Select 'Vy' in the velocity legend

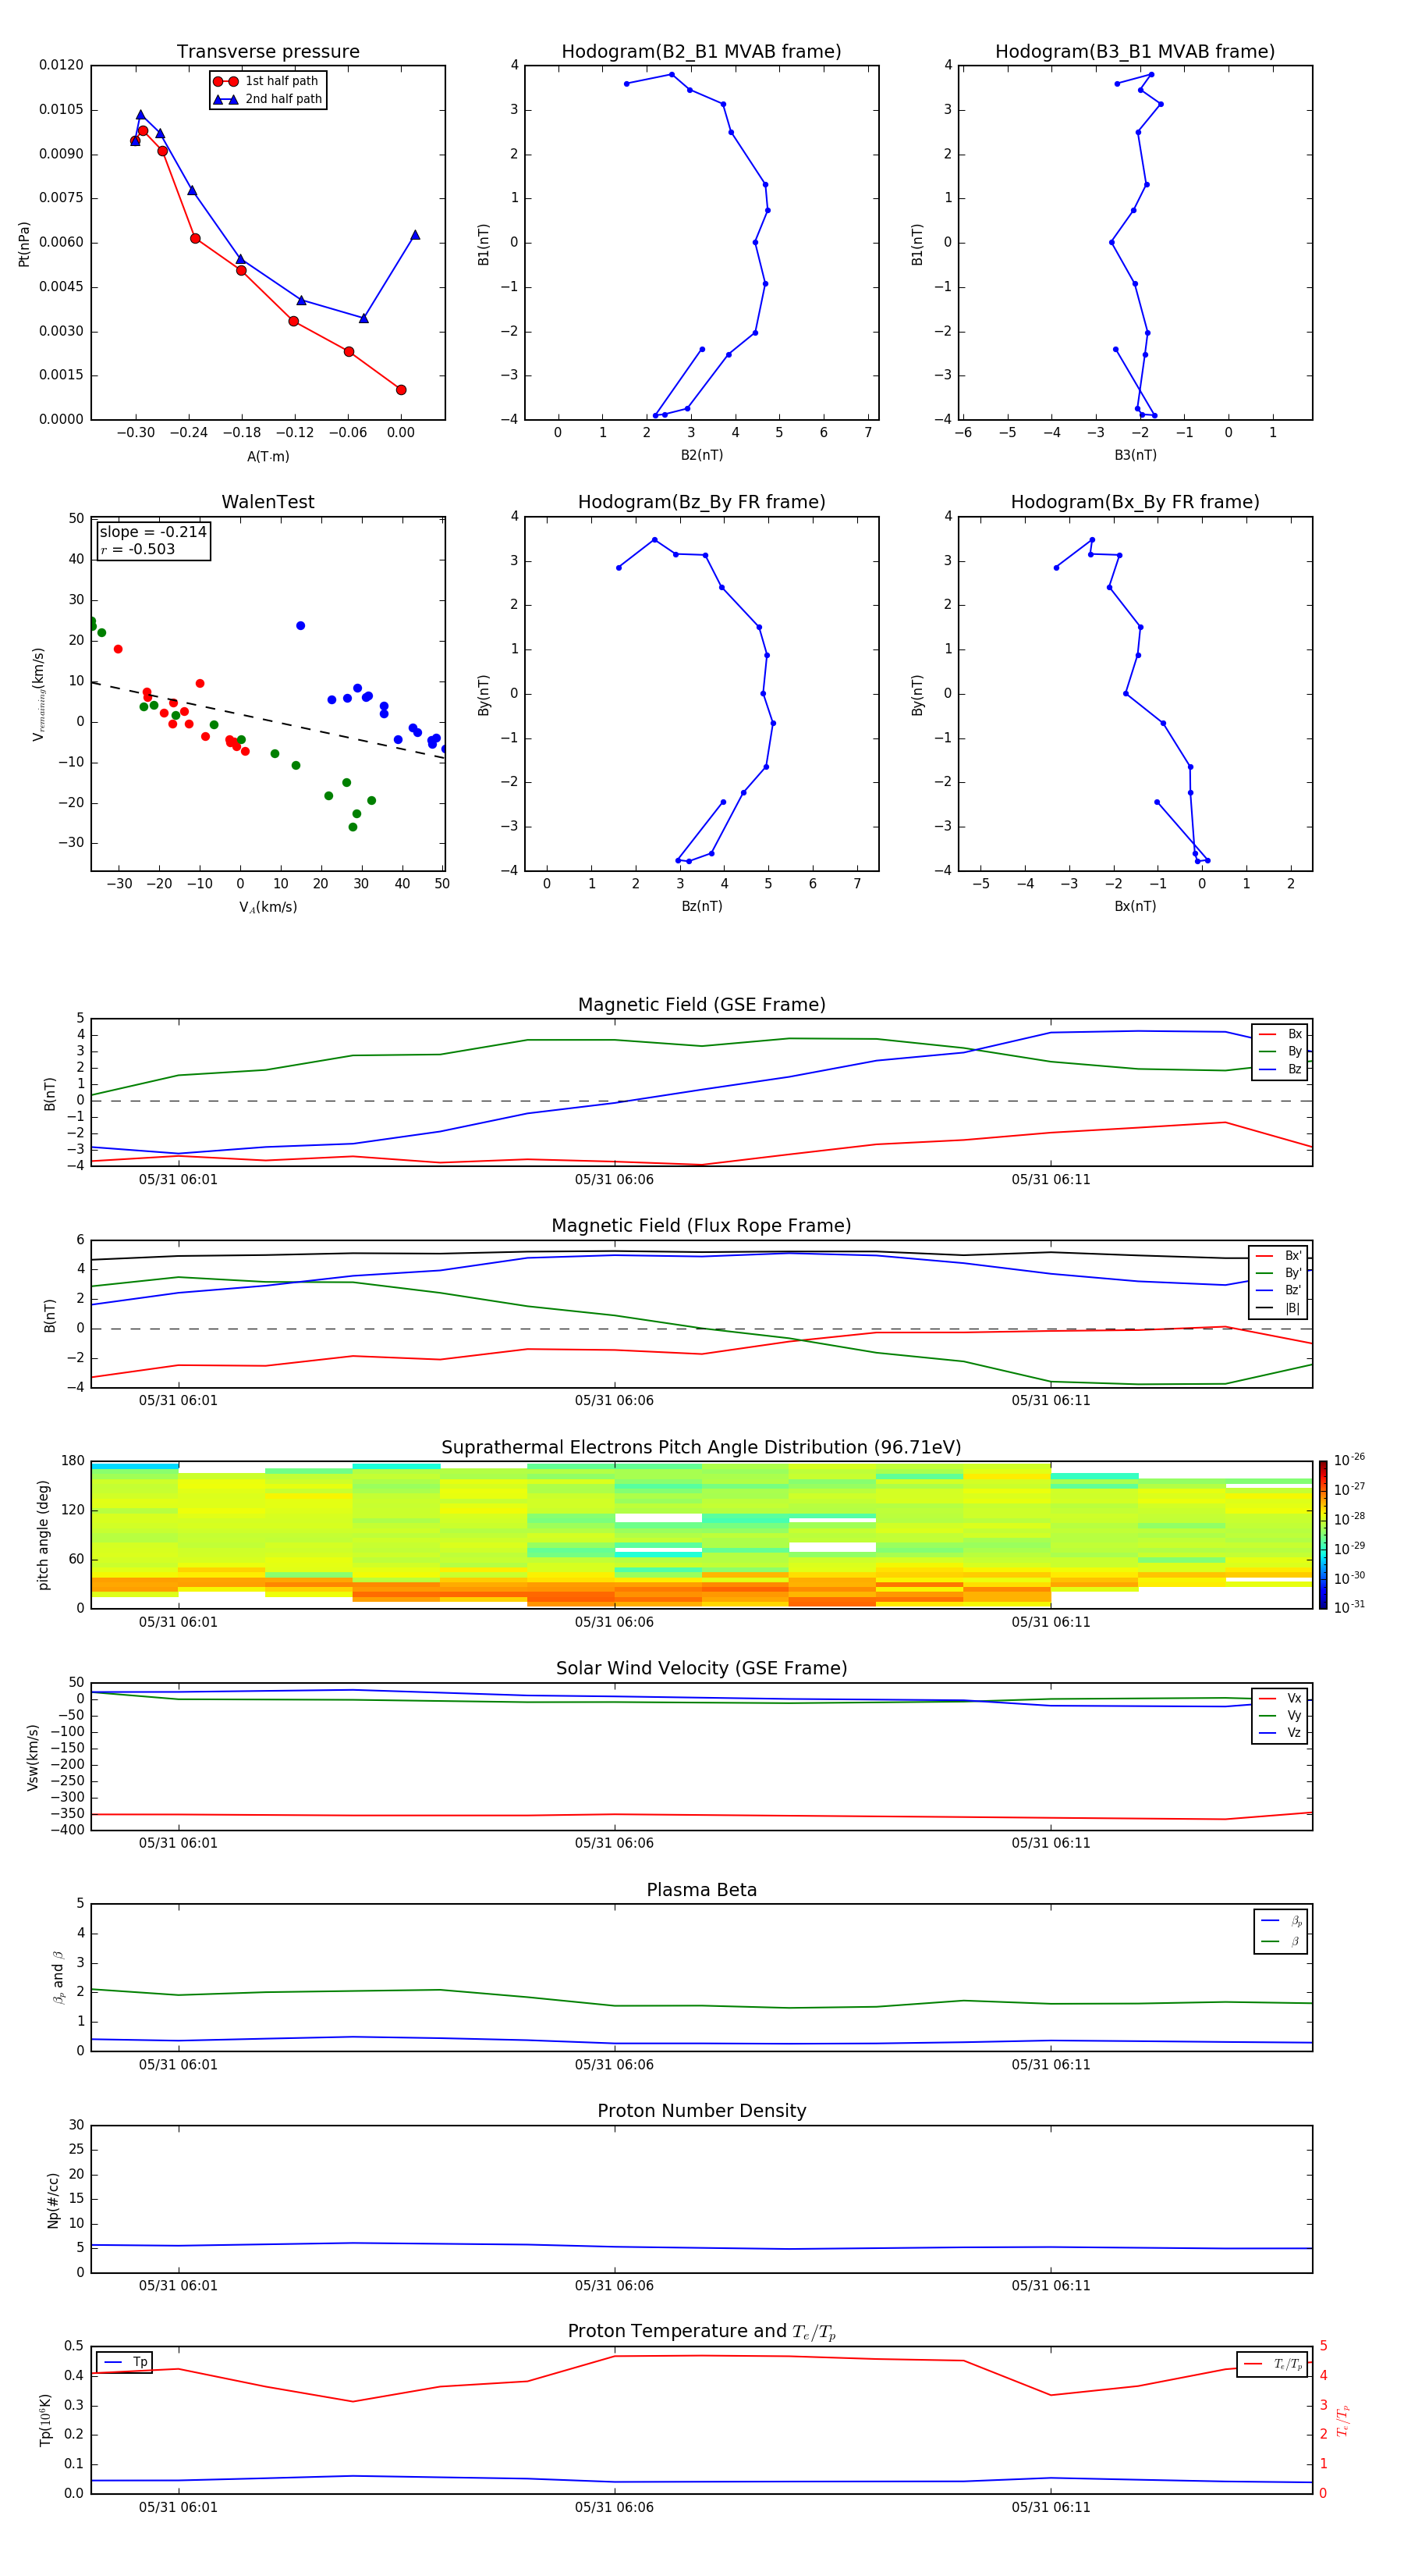click(1280, 1715)
